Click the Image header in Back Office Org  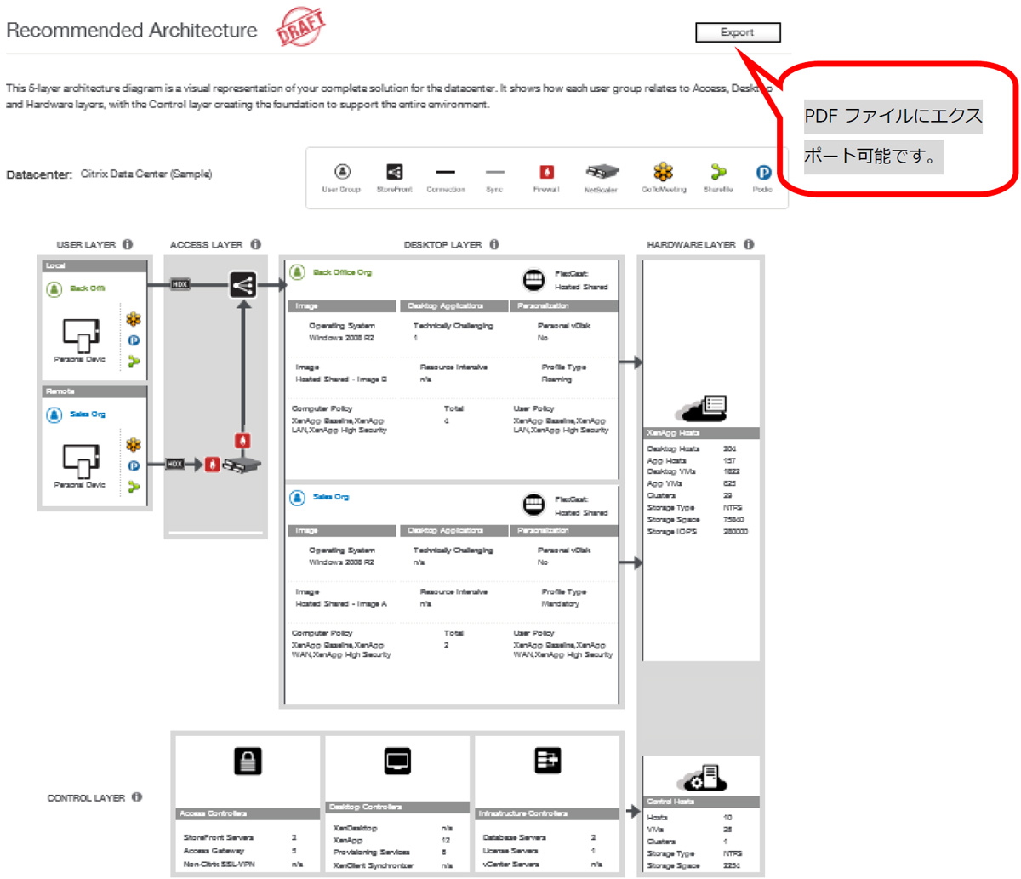342,305
